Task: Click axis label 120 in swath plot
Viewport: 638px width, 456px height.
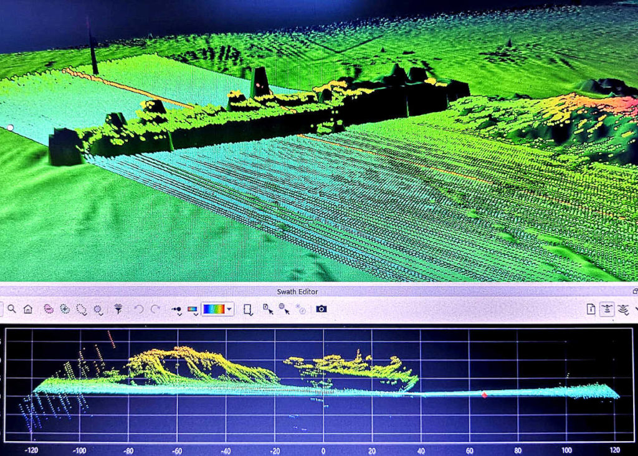Action: coord(614,450)
